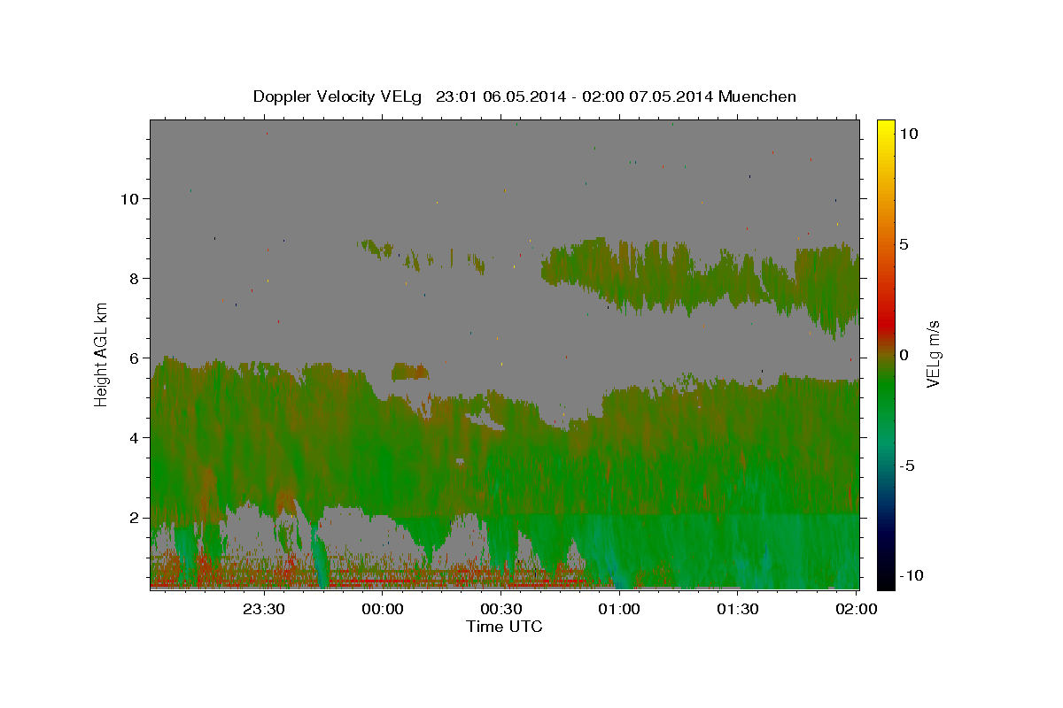Click the '01:00' time axis label
This screenshot has height=708, width=1063.
pos(619,609)
